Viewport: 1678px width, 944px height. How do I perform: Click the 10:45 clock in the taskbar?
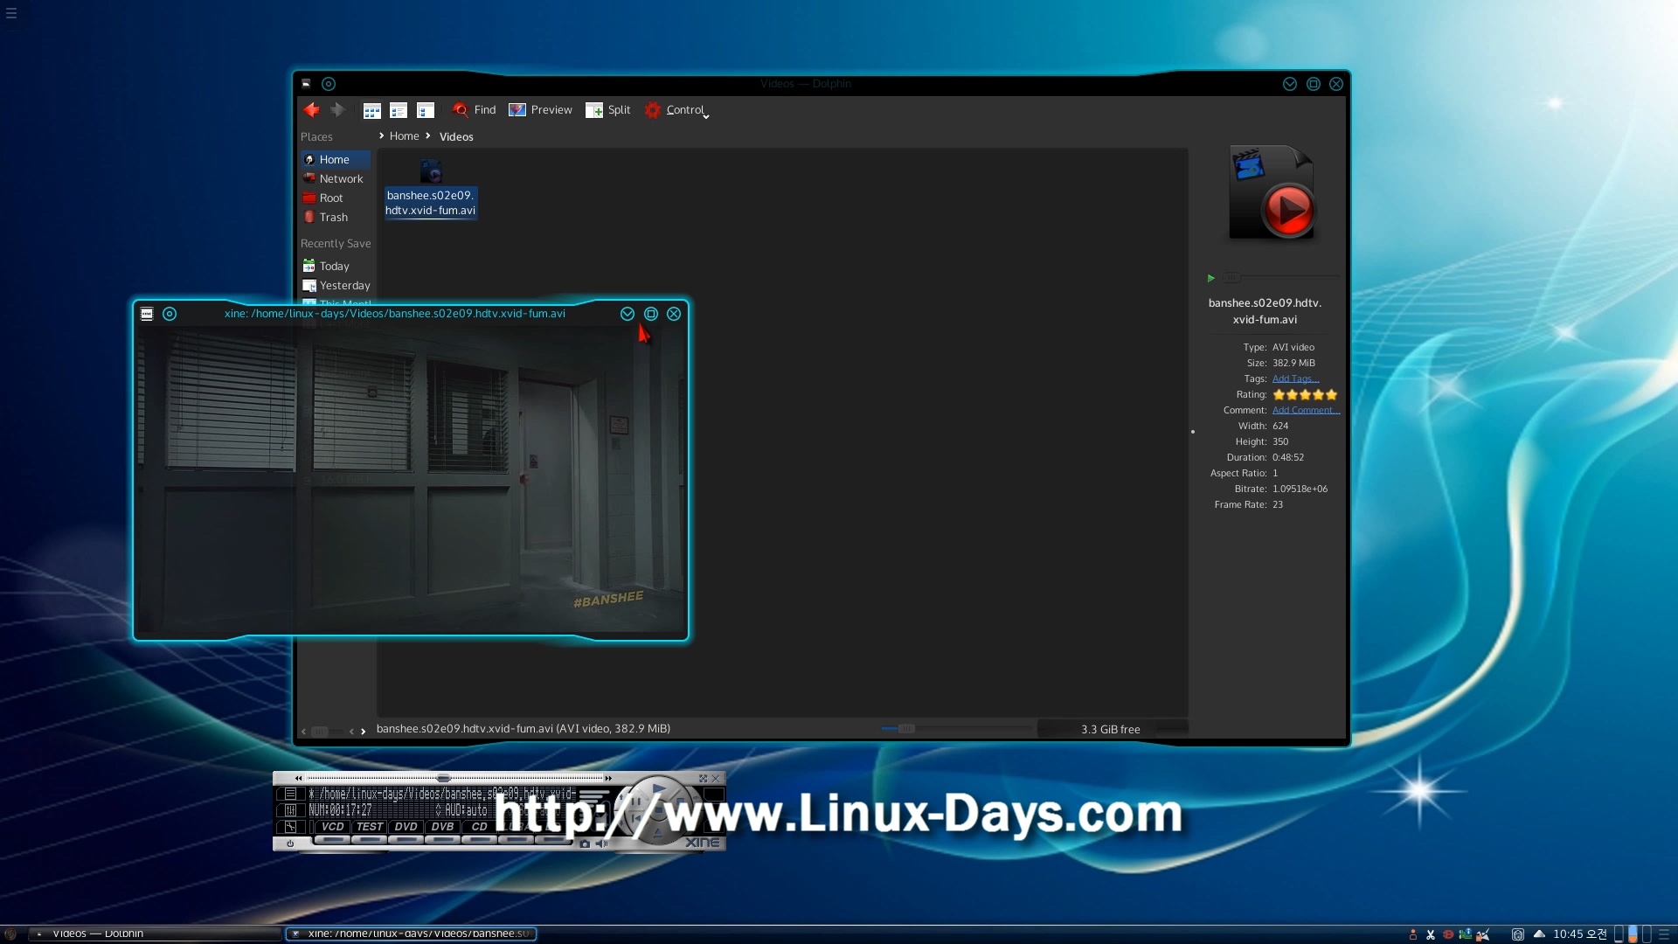(1580, 934)
